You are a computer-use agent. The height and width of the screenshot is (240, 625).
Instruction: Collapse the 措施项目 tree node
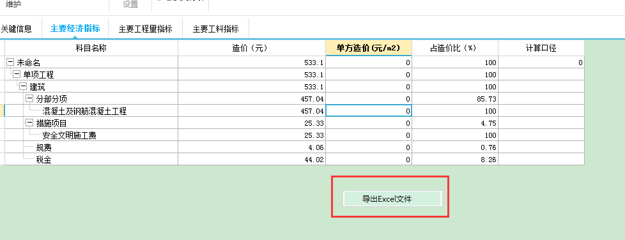coord(29,123)
